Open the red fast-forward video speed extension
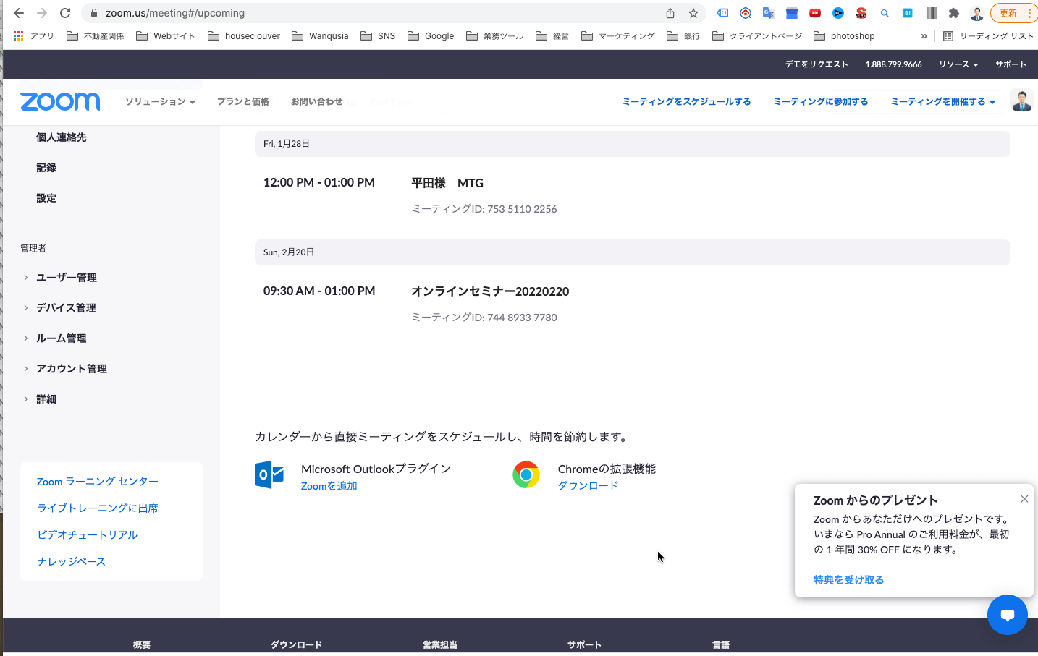This screenshot has width=1038, height=656. coord(815,13)
